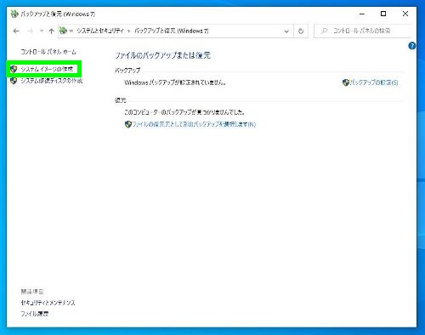Click バックアップと復元 (Windows 7) breadcrumb
Screen dimensions: 425x335
[171, 31]
